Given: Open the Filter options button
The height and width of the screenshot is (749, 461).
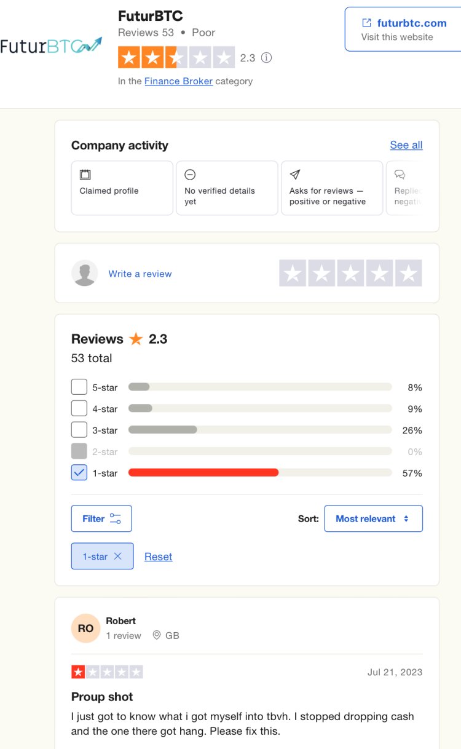Looking at the screenshot, I should coord(101,518).
